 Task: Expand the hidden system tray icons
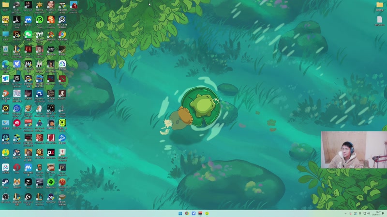345,213
